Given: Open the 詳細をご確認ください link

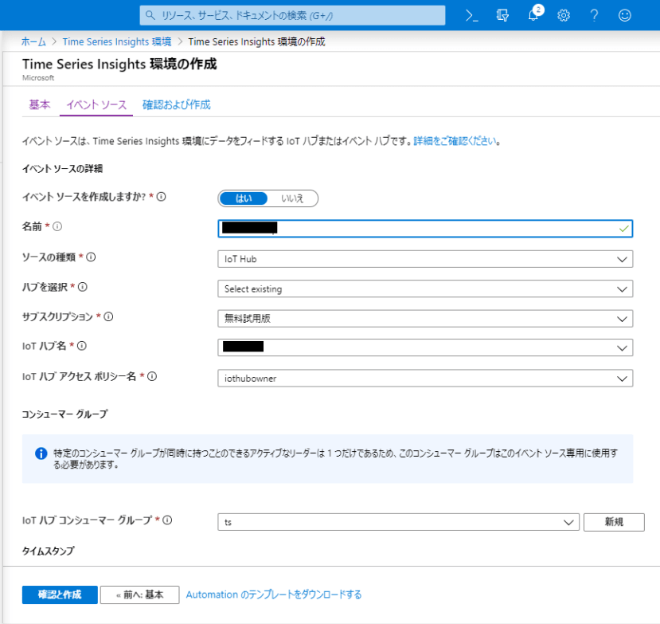Looking at the screenshot, I should 455,141.
